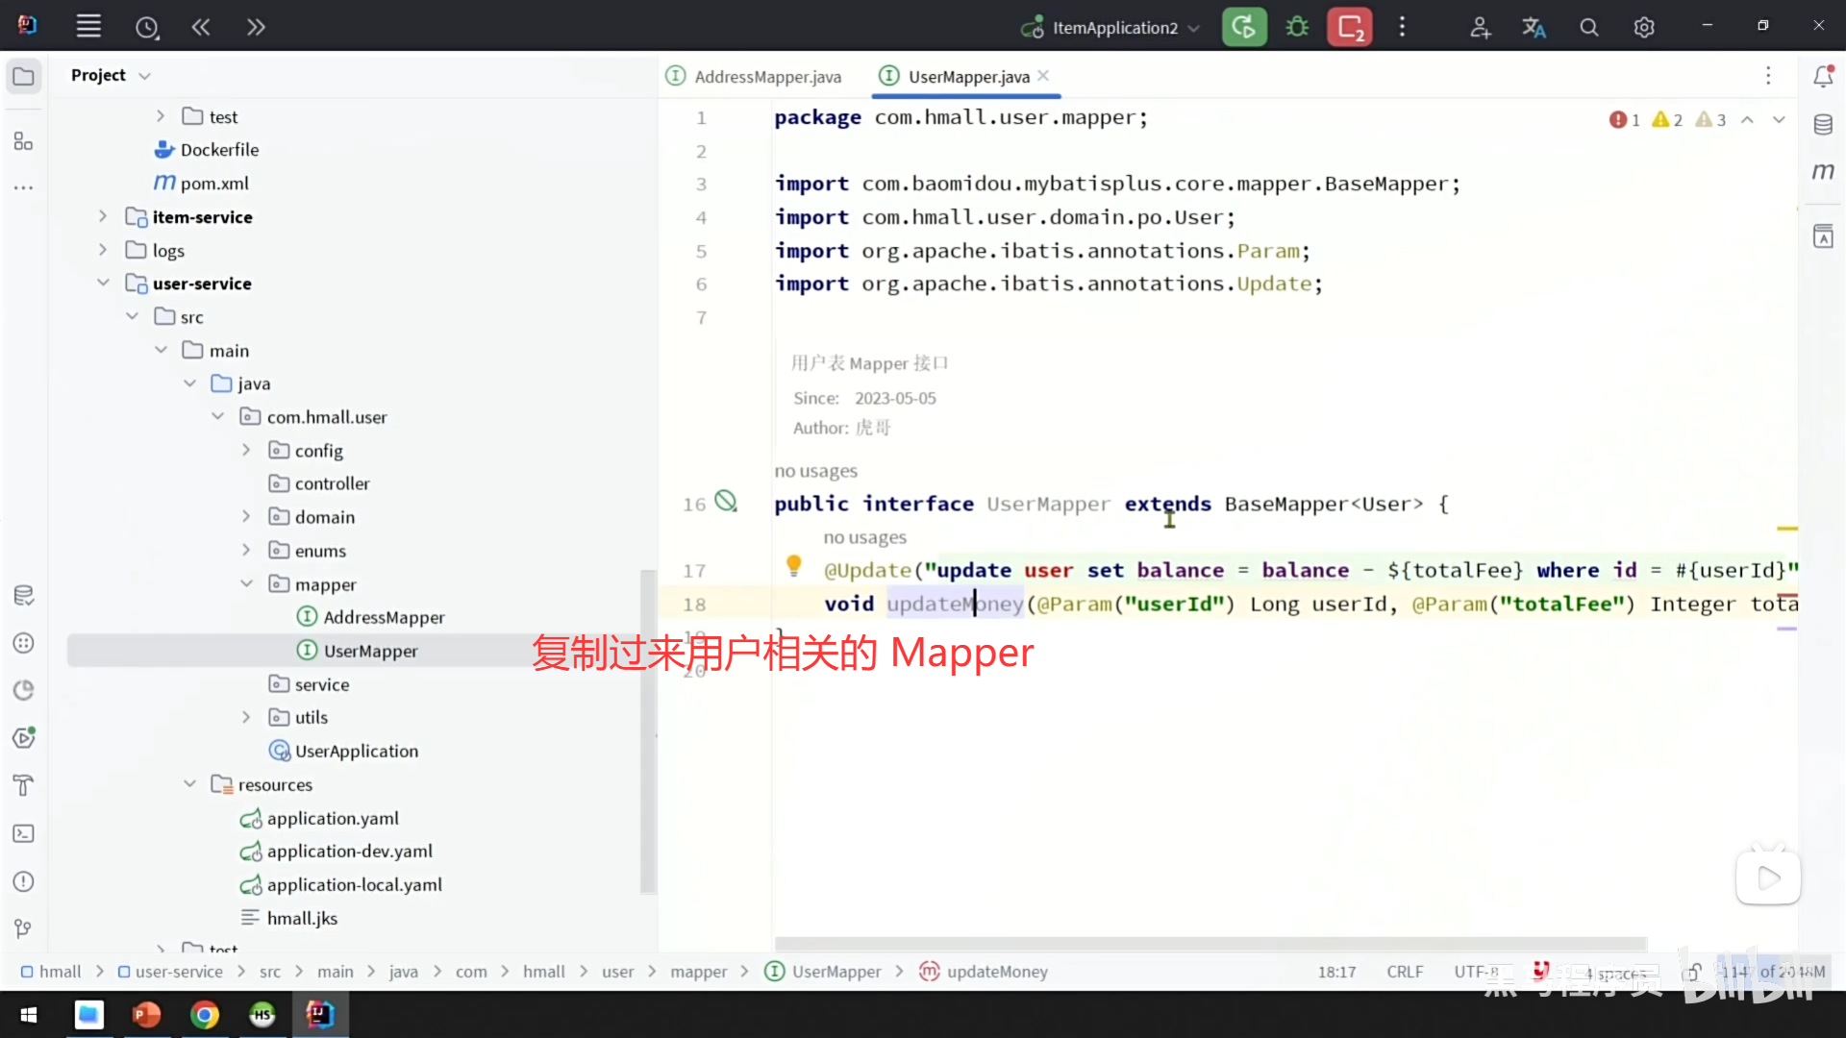Image resolution: width=1846 pixels, height=1038 pixels.
Task: Open the Git tool window icon
Action: [24, 928]
